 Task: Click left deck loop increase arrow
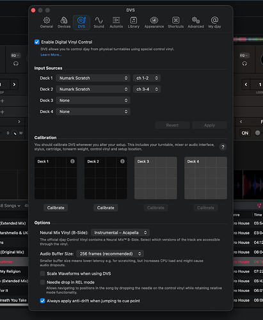click(14, 84)
